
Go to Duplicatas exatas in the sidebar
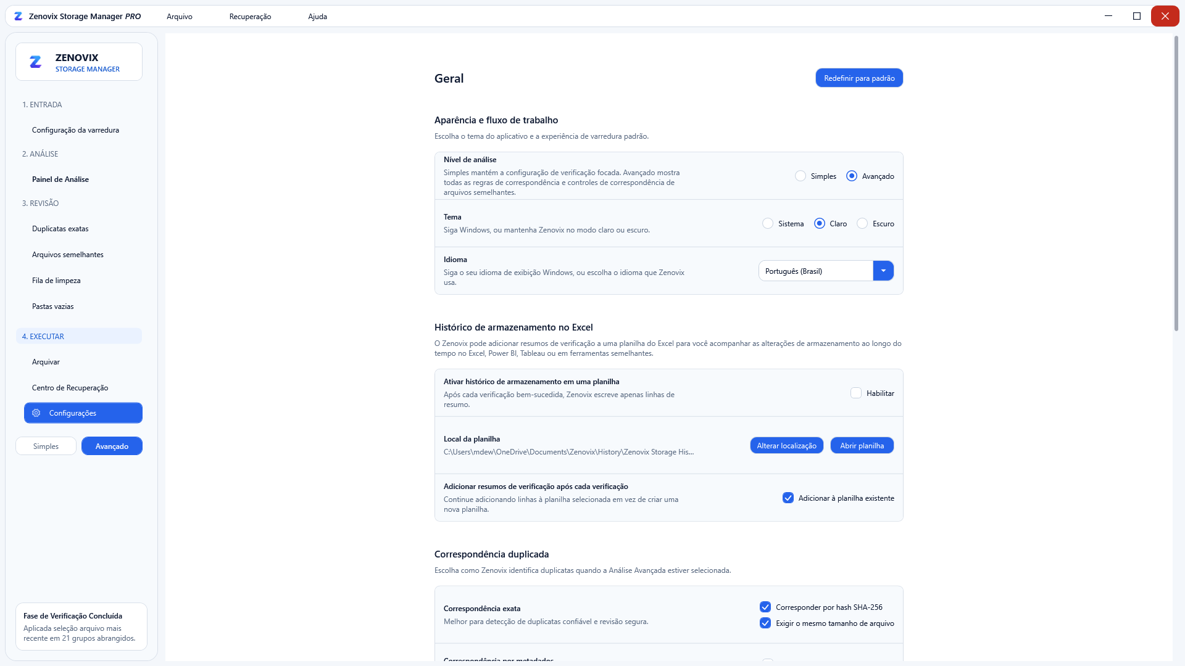click(x=60, y=229)
